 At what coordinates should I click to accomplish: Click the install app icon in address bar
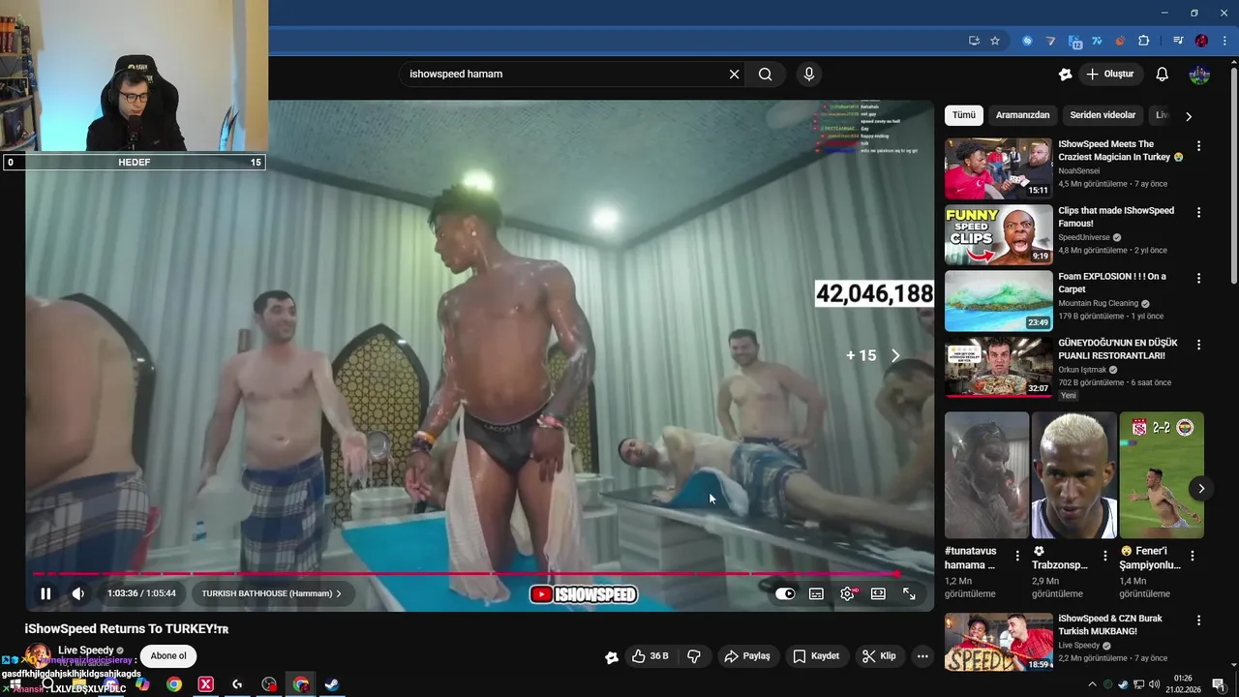[x=974, y=41]
